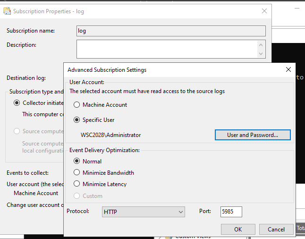The width and height of the screenshot is (305, 239).
Task: Click Description scrollbar up arrow
Action: 261,45
